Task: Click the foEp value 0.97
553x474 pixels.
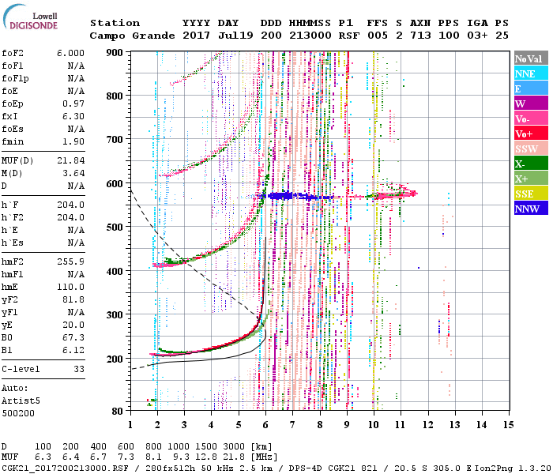Action: point(73,103)
